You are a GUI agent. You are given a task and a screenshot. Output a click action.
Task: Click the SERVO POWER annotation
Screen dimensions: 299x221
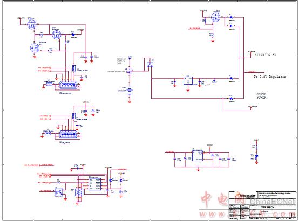[261, 96]
